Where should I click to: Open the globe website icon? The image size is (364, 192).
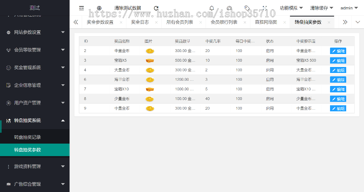[99, 8]
